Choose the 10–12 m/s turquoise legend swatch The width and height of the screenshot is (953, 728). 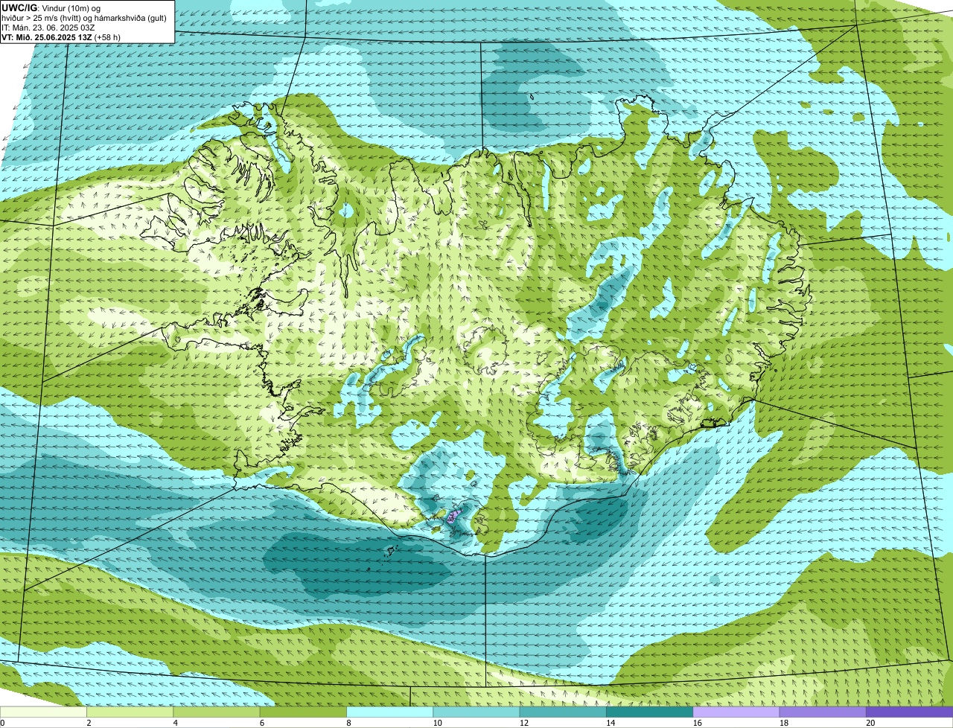pyautogui.click(x=476, y=712)
